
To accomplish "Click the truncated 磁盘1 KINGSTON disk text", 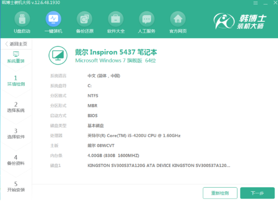I will [x=159, y=165].
